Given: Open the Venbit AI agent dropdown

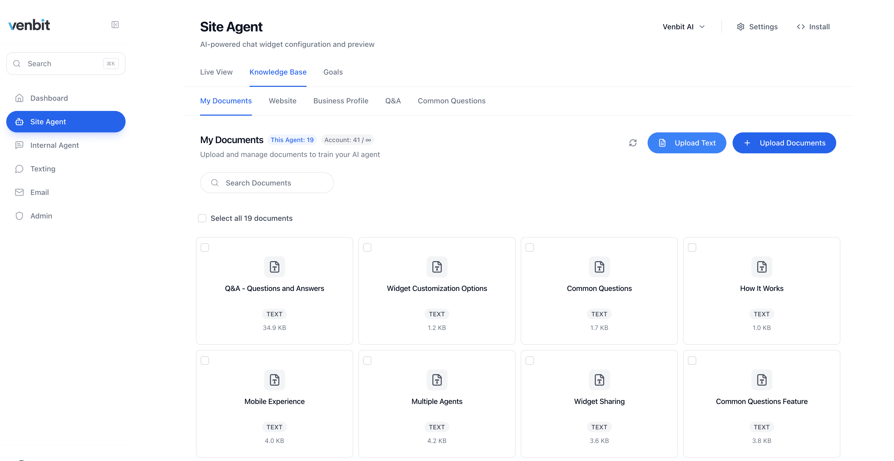Looking at the screenshot, I should pos(684,27).
